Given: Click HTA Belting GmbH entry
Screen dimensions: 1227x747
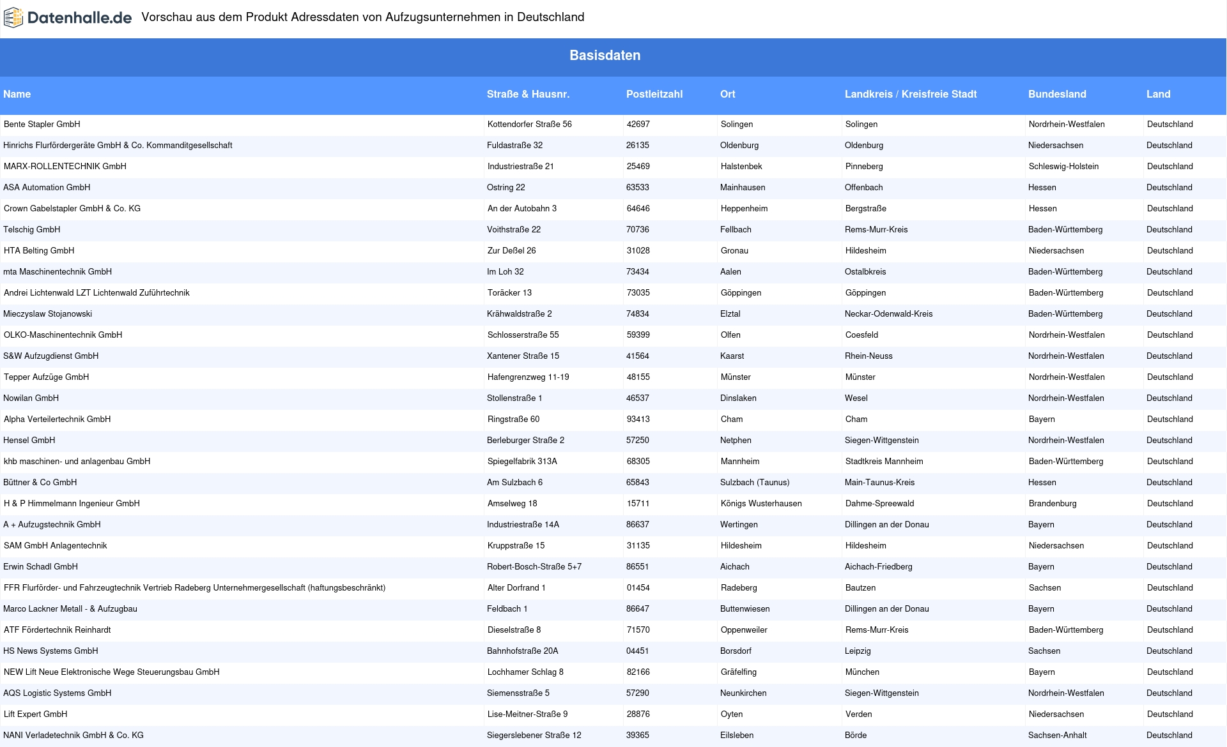Looking at the screenshot, I should (39, 251).
